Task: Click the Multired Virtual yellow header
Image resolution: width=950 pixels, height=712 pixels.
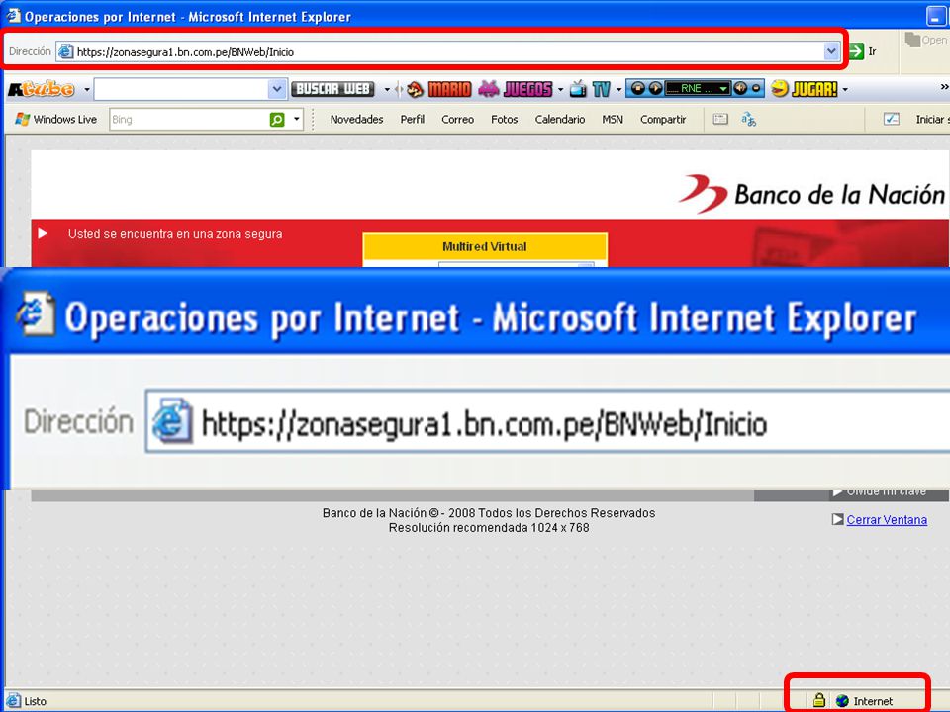Action: tap(485, 246)
